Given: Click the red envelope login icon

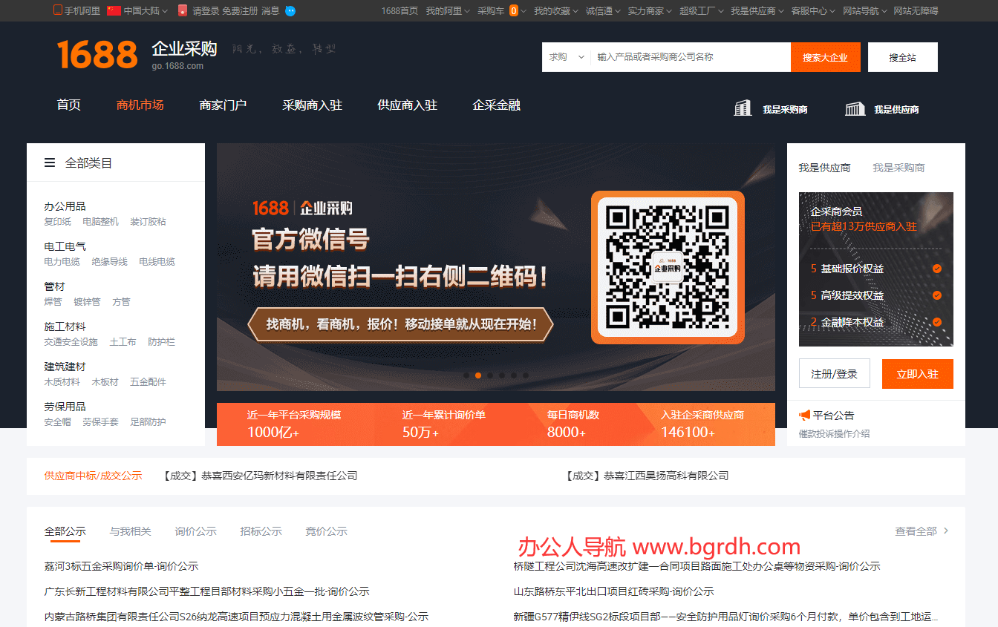Looking at the screenshot, I should coord(183,10).
